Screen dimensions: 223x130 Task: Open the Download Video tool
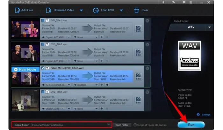click(x=60, y=10)
